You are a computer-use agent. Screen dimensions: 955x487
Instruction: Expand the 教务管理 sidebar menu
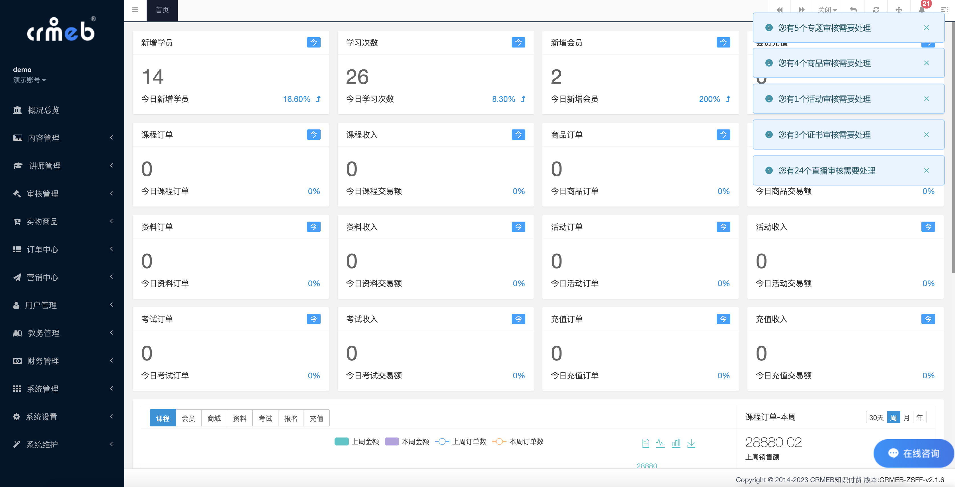[x=62, y=333]
